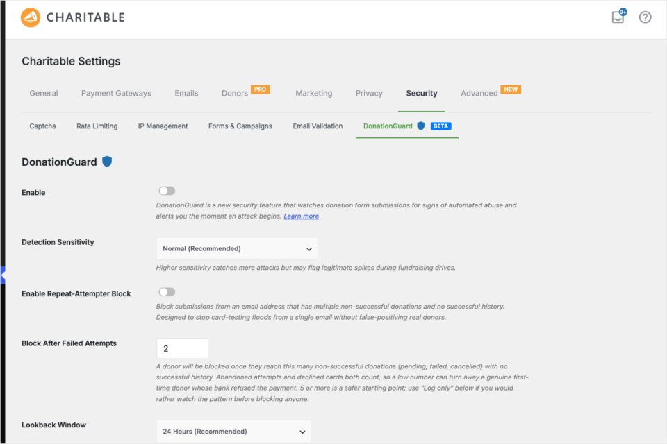Click the Block After Failed Attempts field
Viewport: 667px width, 444px height.
(x=182, y=348)
